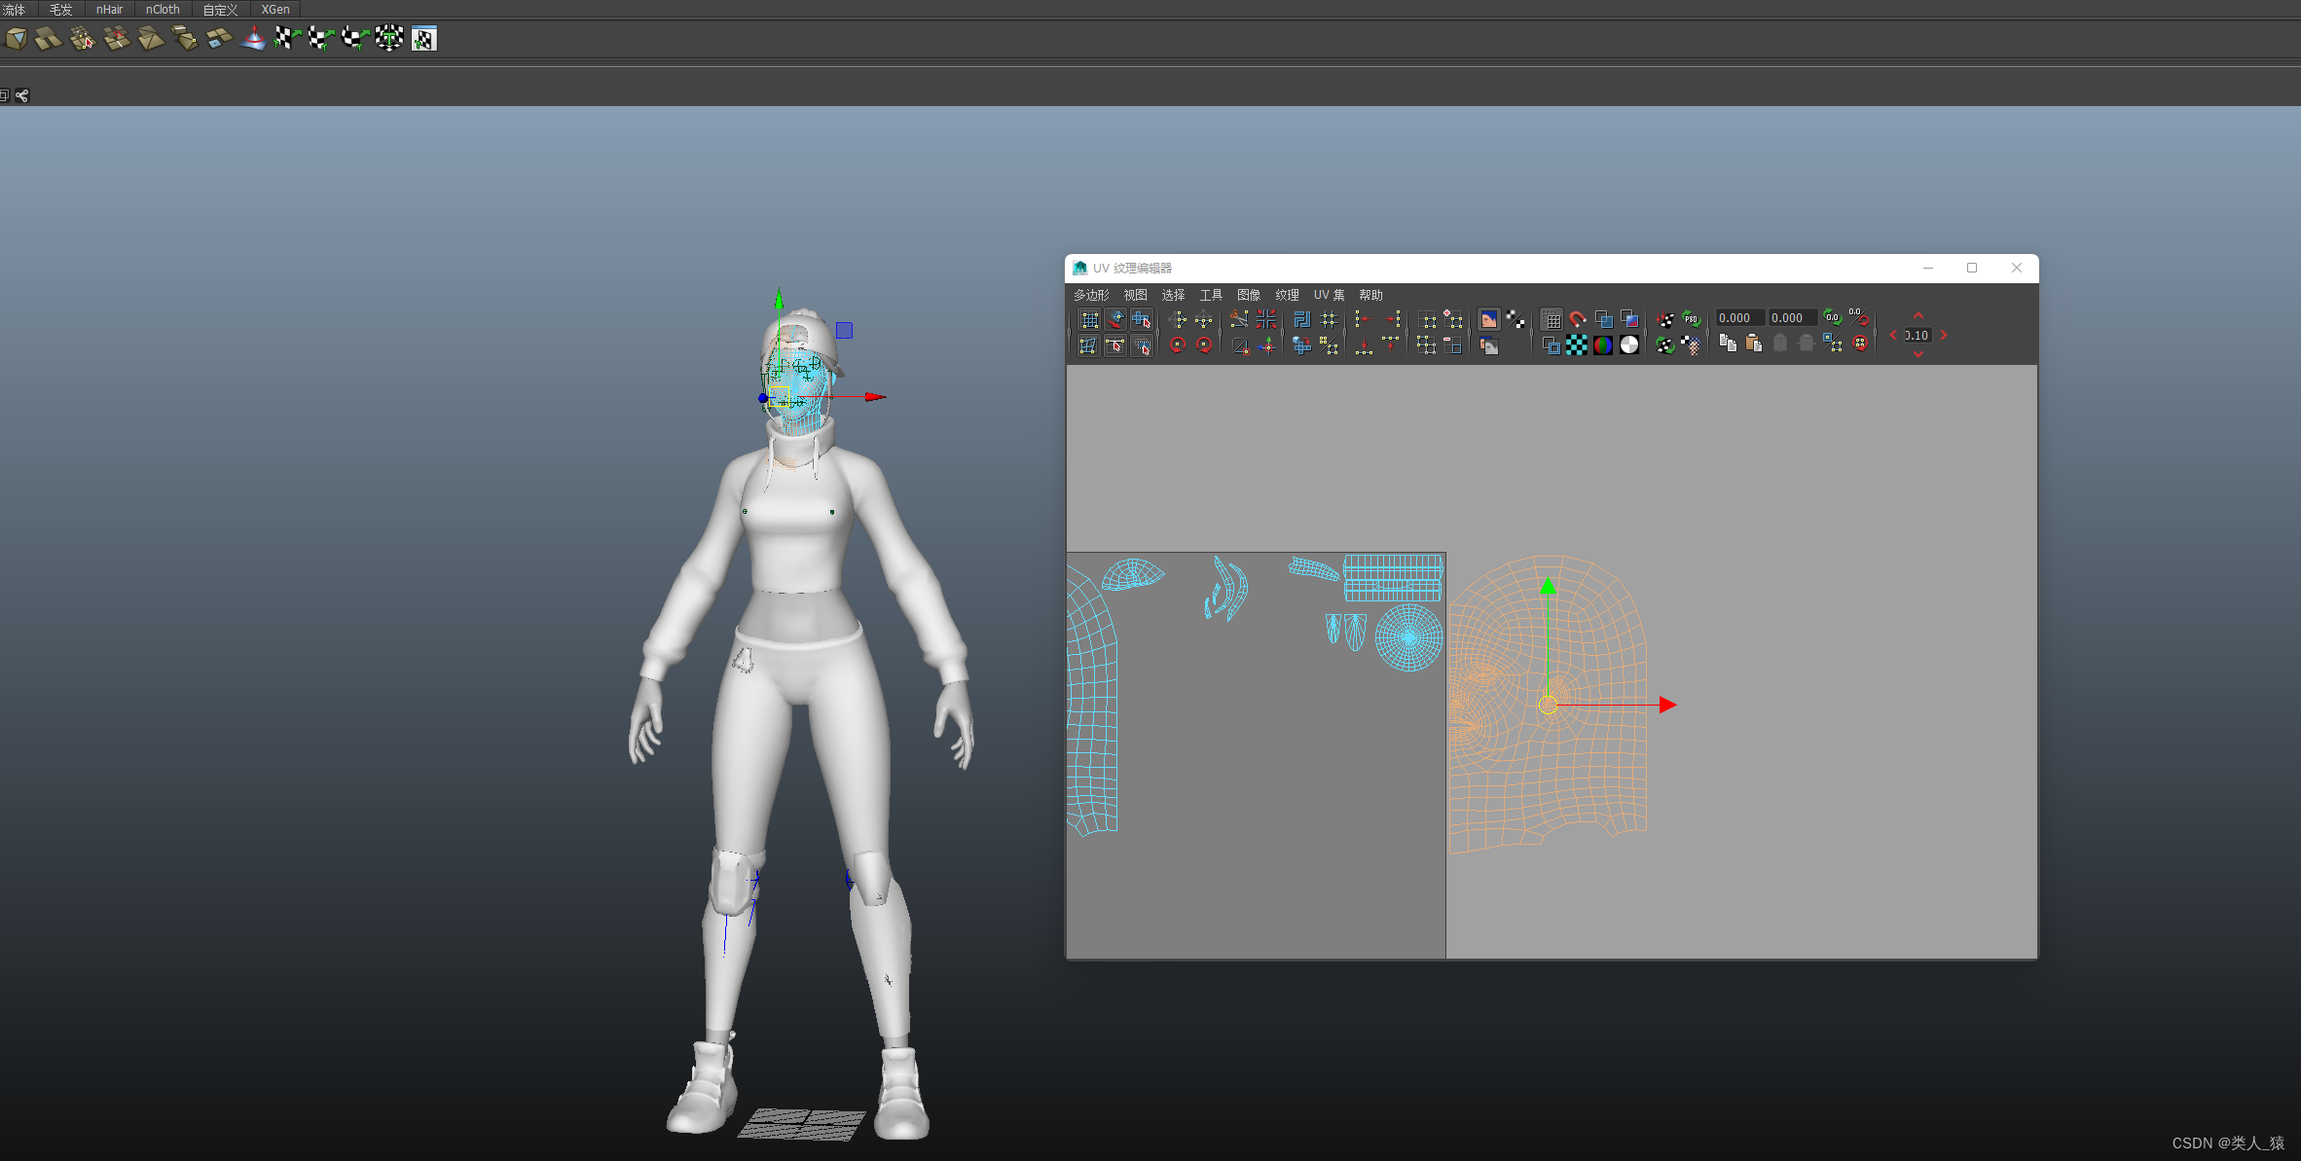Click the V coordinate 0.000 input field
Viewport: 2301px width, 1161px height.
tap(1792, 318)
